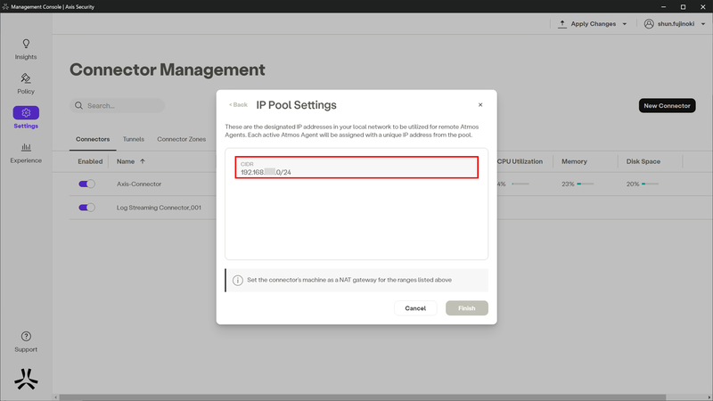Switch to the Connector Zones tab
713x401 pixels.
(182, 139)
